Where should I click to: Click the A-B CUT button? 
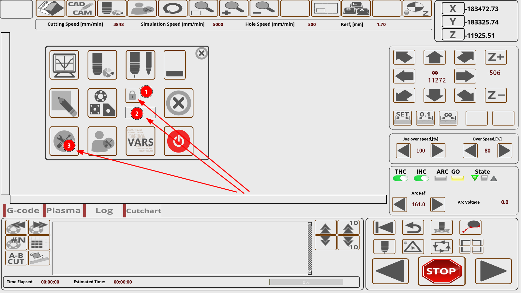16,258
